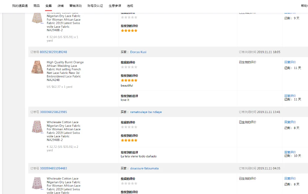View buyer ramatoulaye ba ndiaye profile

tap(146, 112)
